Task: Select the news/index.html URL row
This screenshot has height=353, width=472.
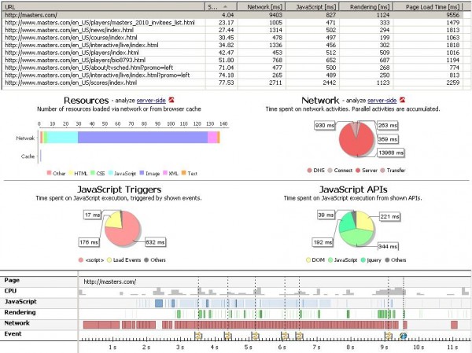Action: (232, 30)
